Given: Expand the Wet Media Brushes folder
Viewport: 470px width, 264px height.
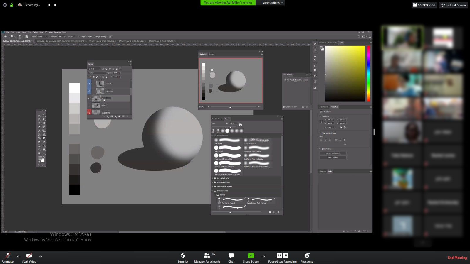Looking at the screenshot, I should [213, 182].
